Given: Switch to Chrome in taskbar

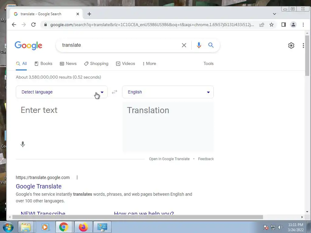Looking at the screenshot, I should coord(64,227).
